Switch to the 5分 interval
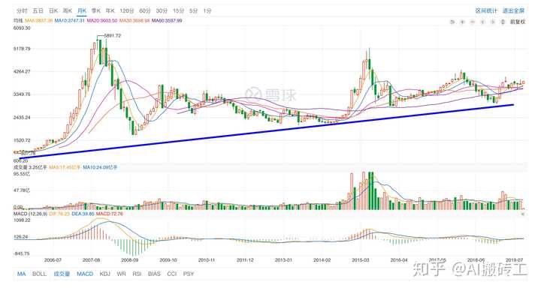The image size is (541, 291). 194,10
